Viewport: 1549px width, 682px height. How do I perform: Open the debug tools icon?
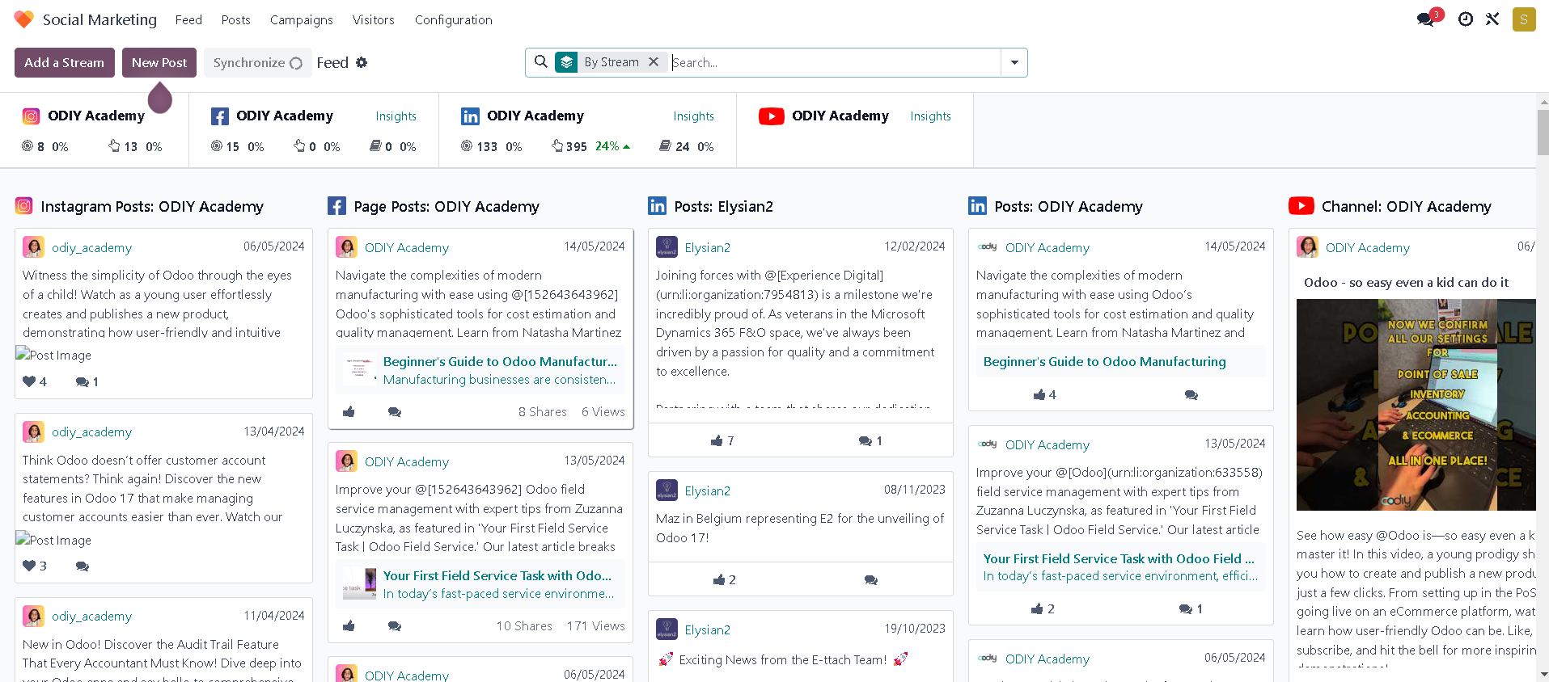pos(1492,19)
